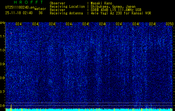The width and height of the screenshot is (175, 111).
Task: Click the 0242 time marker
Action: click(36, 24)
